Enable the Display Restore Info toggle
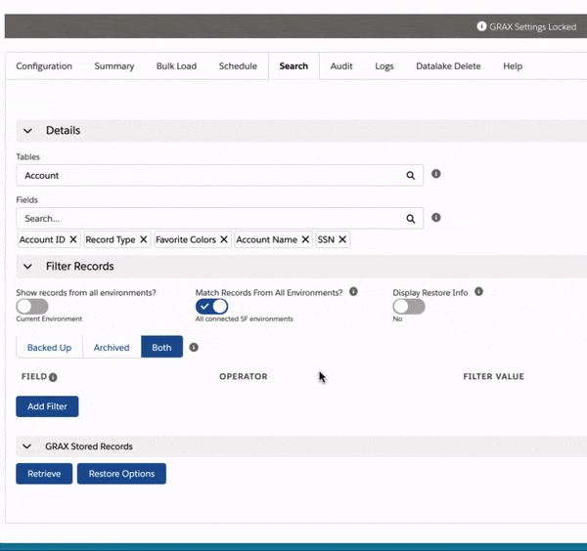587x551 pixels. point(409,307)
